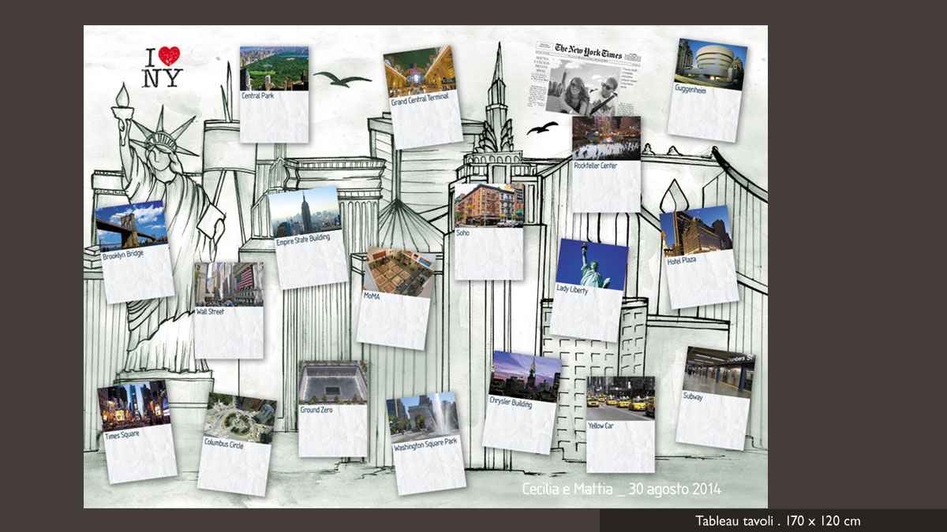This screenshot has height=532, width=947.
Task: Select the Guggenheim photo card
Action: coord(707,91)
